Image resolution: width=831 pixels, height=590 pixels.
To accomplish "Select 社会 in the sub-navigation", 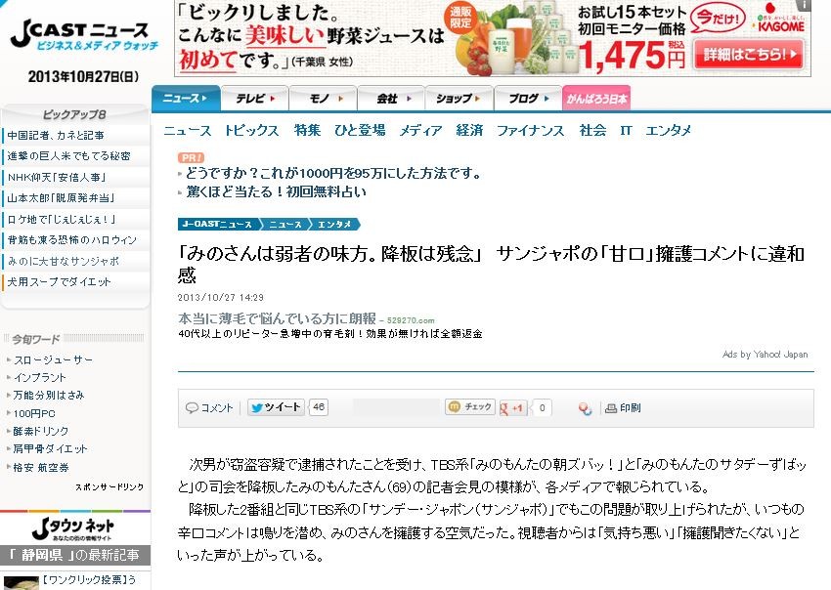I will (x=592, y=130).
